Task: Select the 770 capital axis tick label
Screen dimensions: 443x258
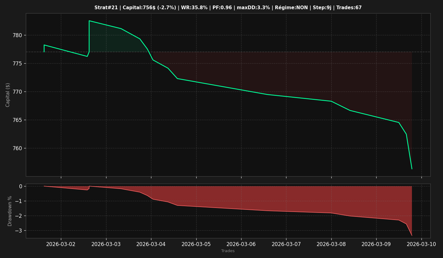Action: point(18,92)
